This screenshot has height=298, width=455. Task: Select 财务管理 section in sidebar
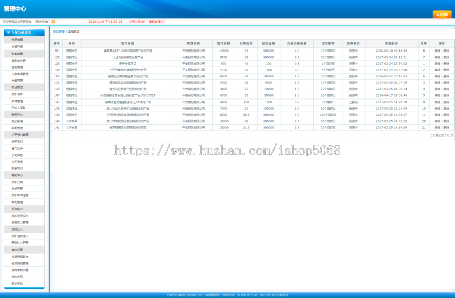[24, 54]
